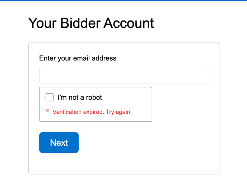Click the word "Next" on the button
This screenshot has height=196, width=247.
tap(59, 143)
